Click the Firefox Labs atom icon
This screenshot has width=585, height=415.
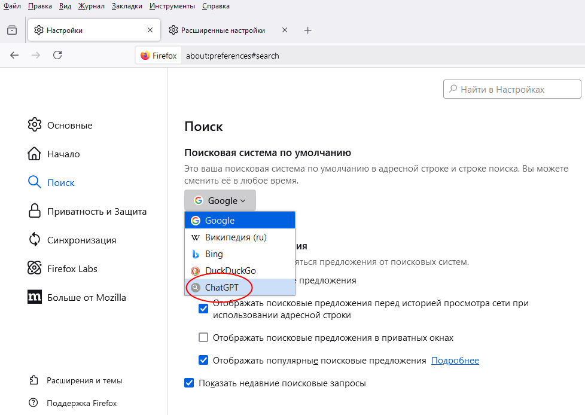point(34,268)
